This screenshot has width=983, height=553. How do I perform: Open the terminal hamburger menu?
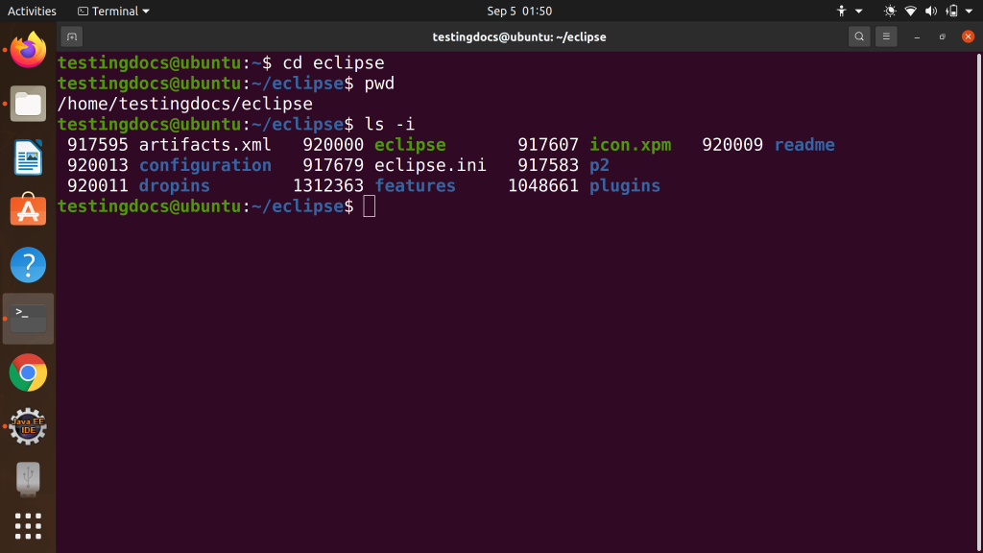886,36
